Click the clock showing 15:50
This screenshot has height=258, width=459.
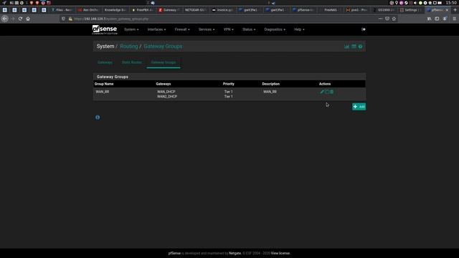click(x=451, y=3)
